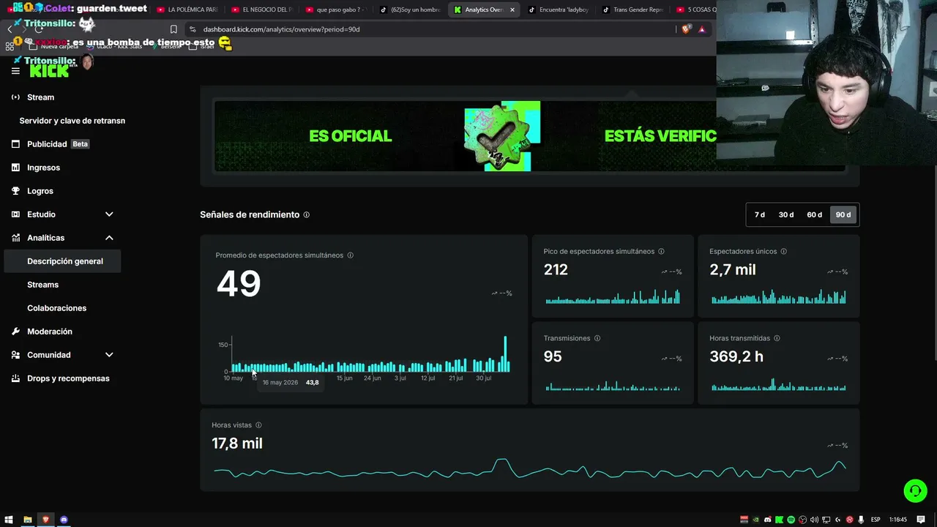
Task: Click the Logros trophy icon
Action: point(15,191)
